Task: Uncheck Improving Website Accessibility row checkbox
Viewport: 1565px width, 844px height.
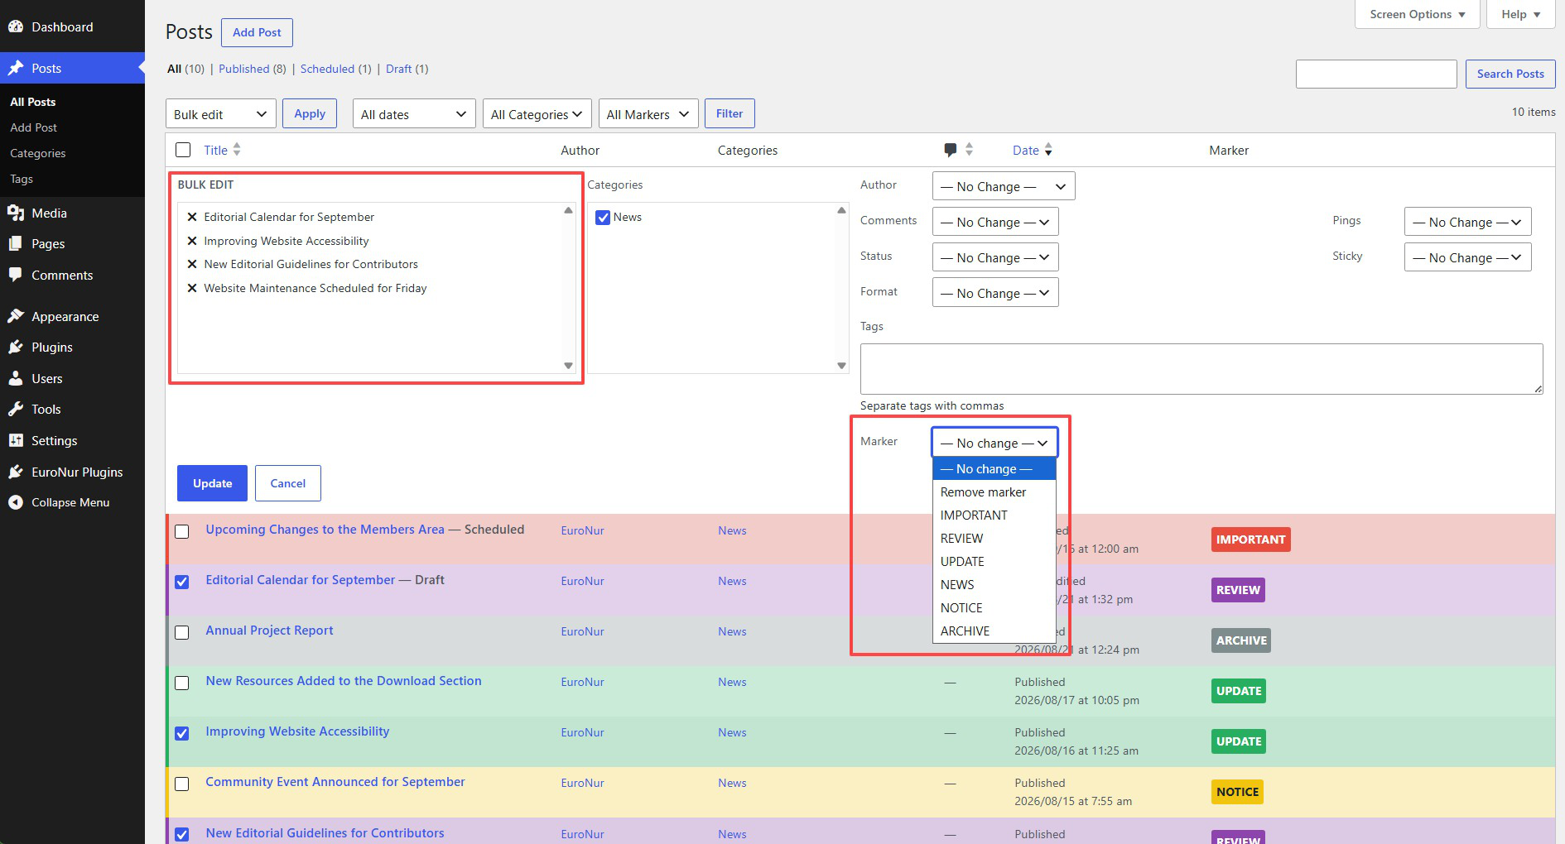Action: (182, 733)
